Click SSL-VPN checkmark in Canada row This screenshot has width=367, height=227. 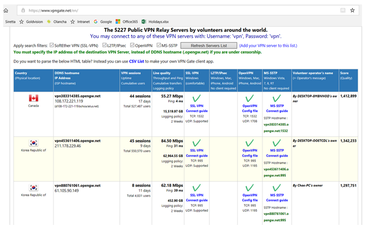click(196, 99)
